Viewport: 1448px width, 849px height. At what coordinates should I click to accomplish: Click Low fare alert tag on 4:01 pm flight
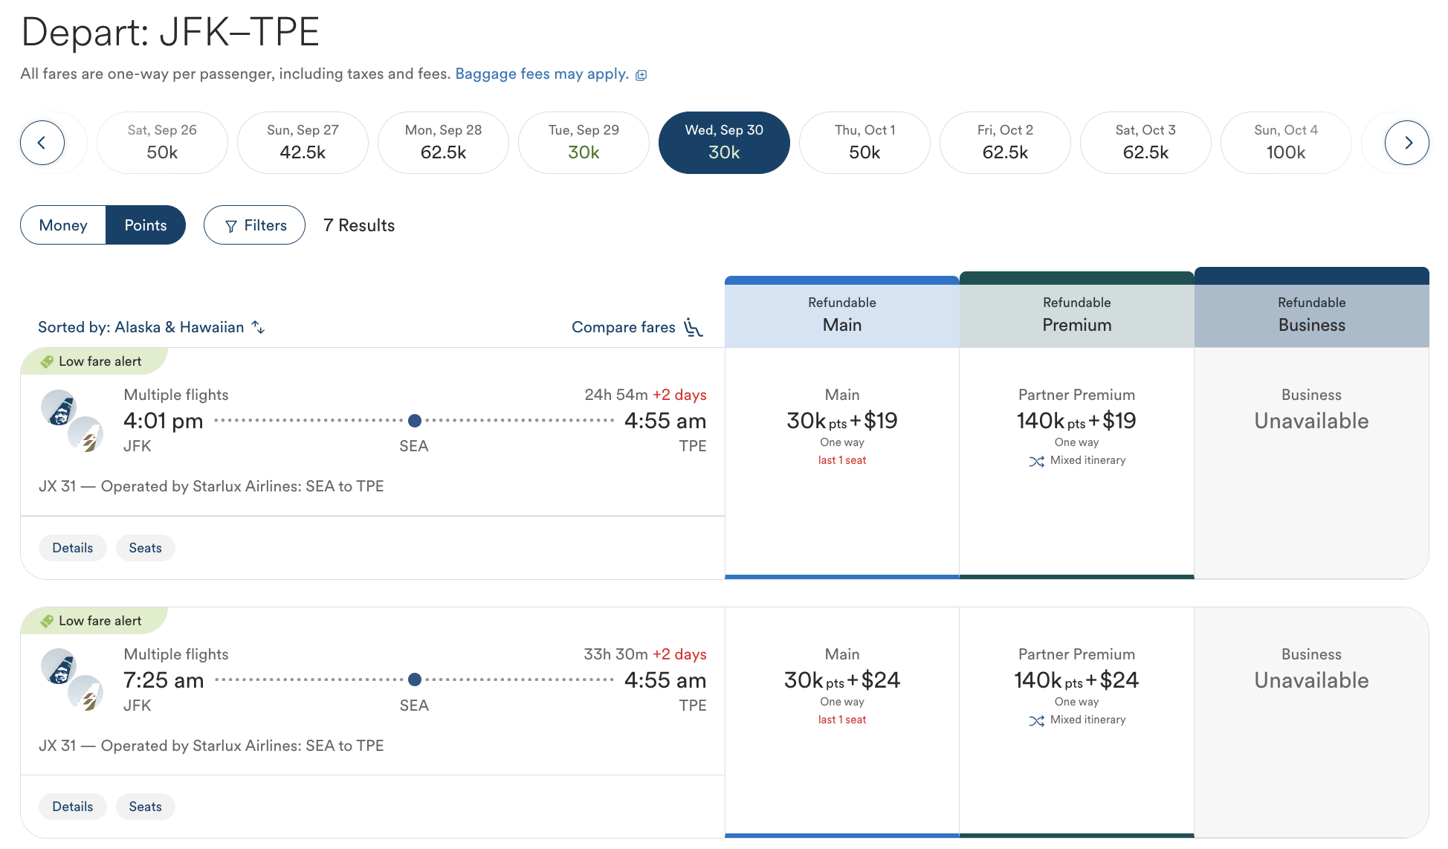94,361
